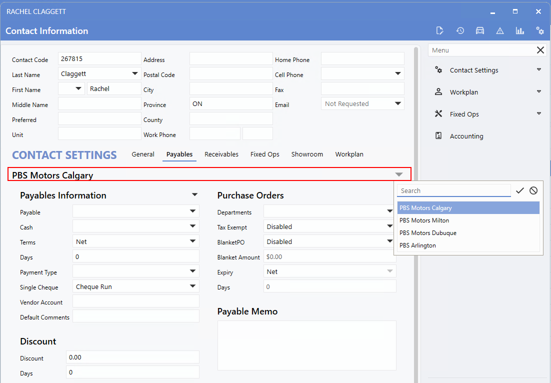551x383 pixels.
Task: Open the gears settings icon in header
Action: coord(540,30)
